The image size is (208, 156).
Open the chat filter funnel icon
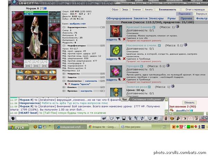point(118,118)
